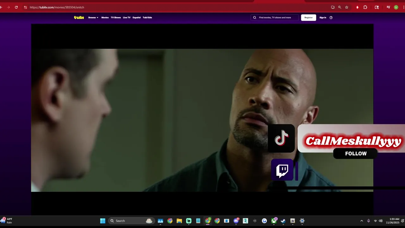405x228 pixels.
Task: Show hidden system tray icons
Action: (362, 221)
